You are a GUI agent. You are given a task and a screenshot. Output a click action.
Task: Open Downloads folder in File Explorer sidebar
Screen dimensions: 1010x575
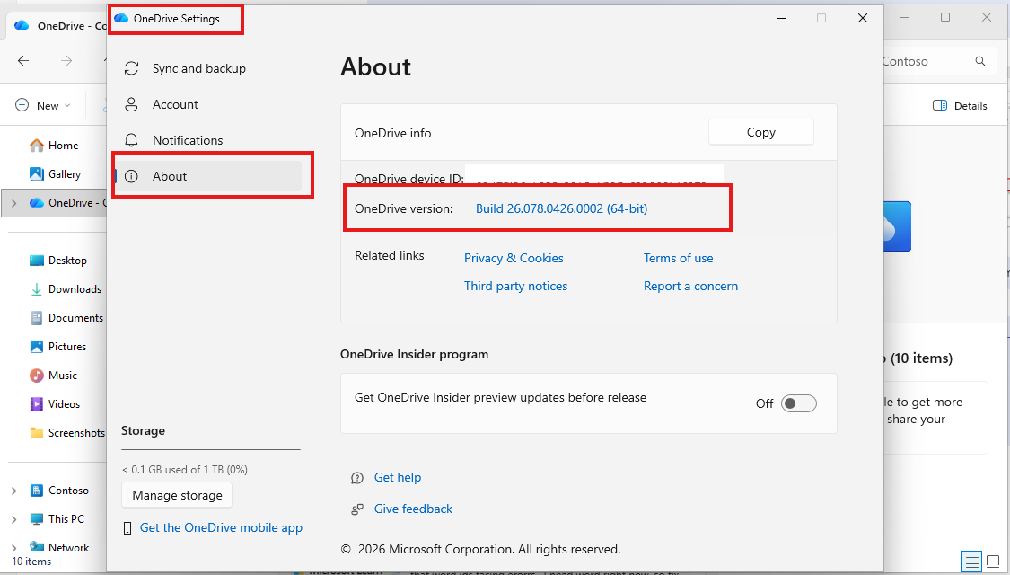coord(75,289)
